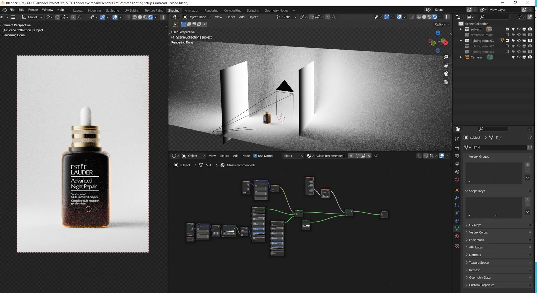
Task: Select solid shading in right viewport
Action: click(x=424, y=17)
